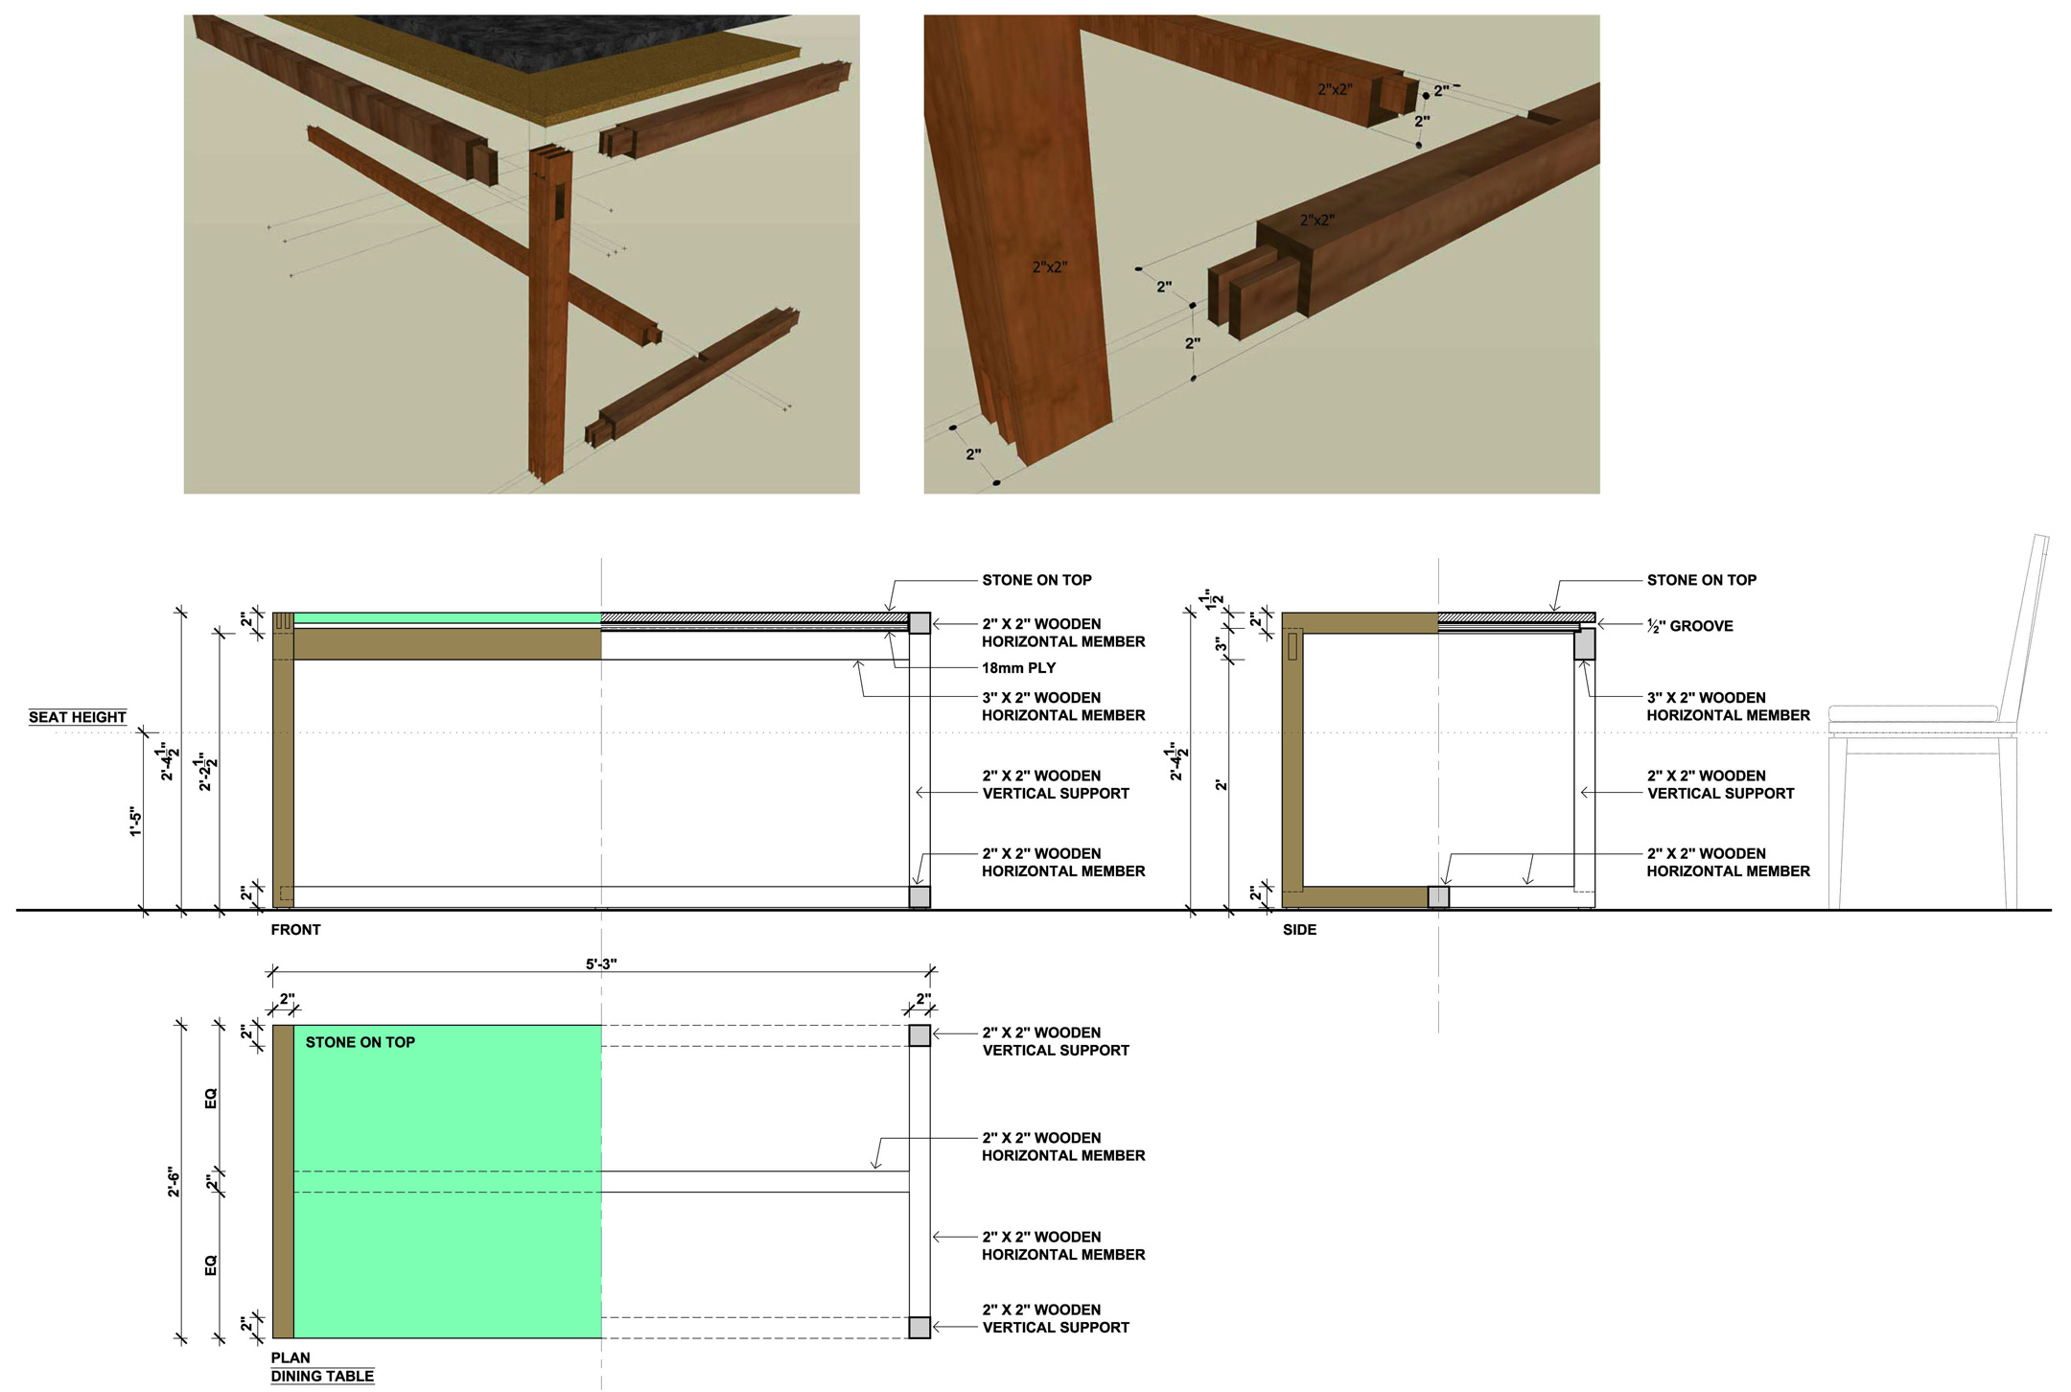Click the ½" GROOVE annotation label

point(1689,626)
